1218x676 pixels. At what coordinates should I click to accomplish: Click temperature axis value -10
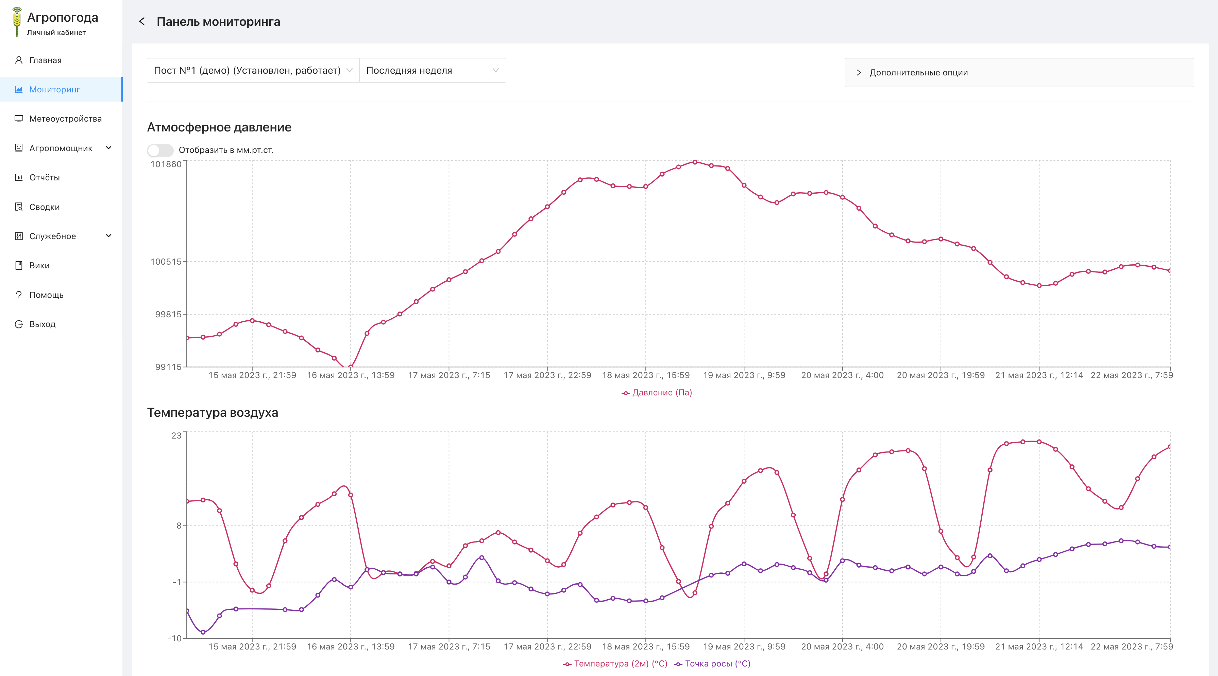pyautogui.click(x=174, y=638)
